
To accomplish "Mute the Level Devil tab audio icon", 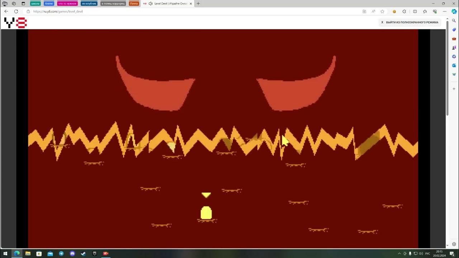I will (x=150, y=4).
